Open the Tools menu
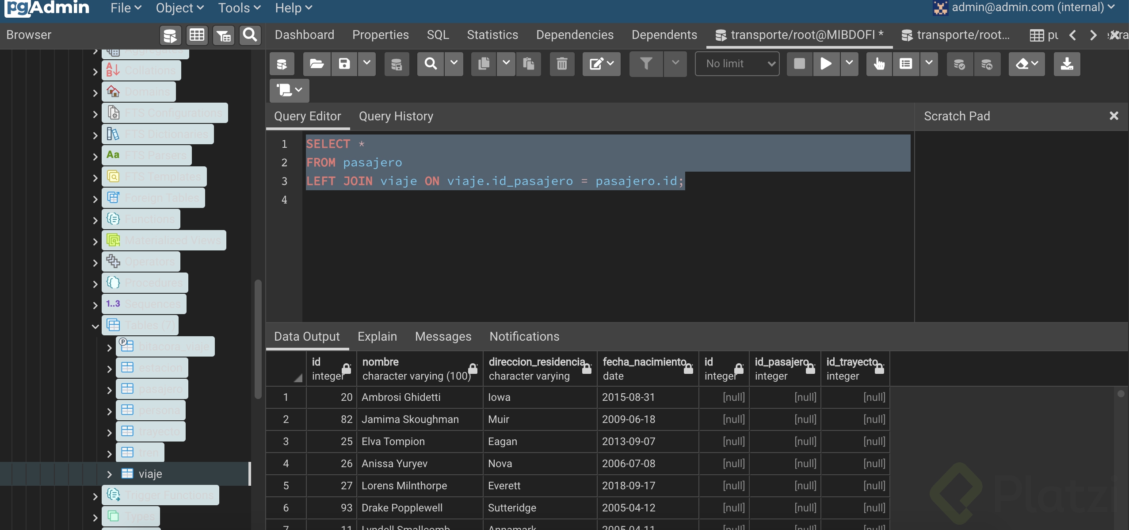This screenshot has width=1129, height=530. pyautogui.click(x=239, y=8)
